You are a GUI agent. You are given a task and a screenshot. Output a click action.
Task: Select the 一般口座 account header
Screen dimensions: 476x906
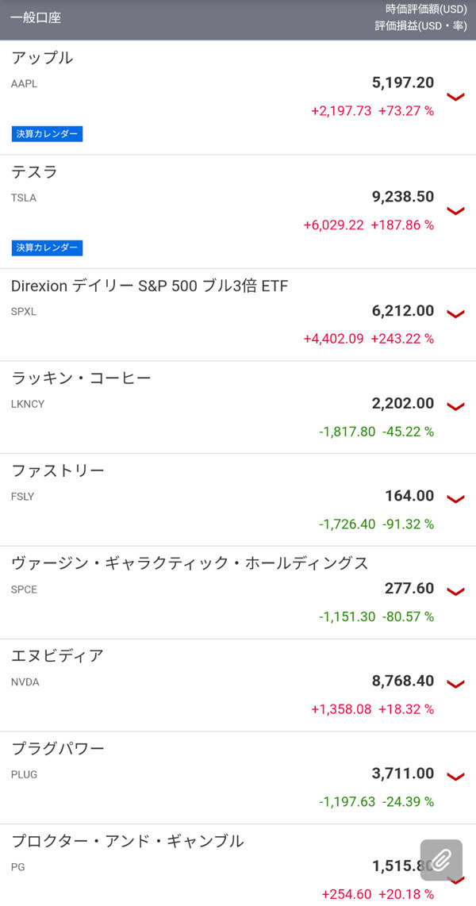coord(36,17)
